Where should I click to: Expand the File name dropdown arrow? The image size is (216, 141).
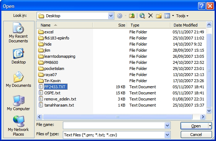[167, 125]
